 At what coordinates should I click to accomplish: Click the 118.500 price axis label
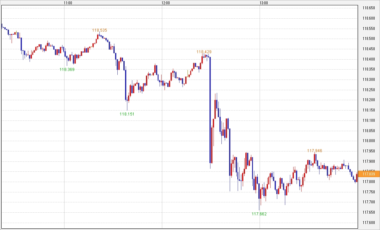369,39
